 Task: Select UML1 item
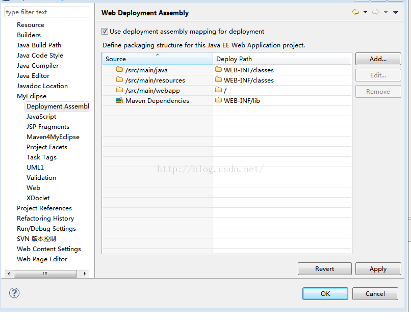35,168
